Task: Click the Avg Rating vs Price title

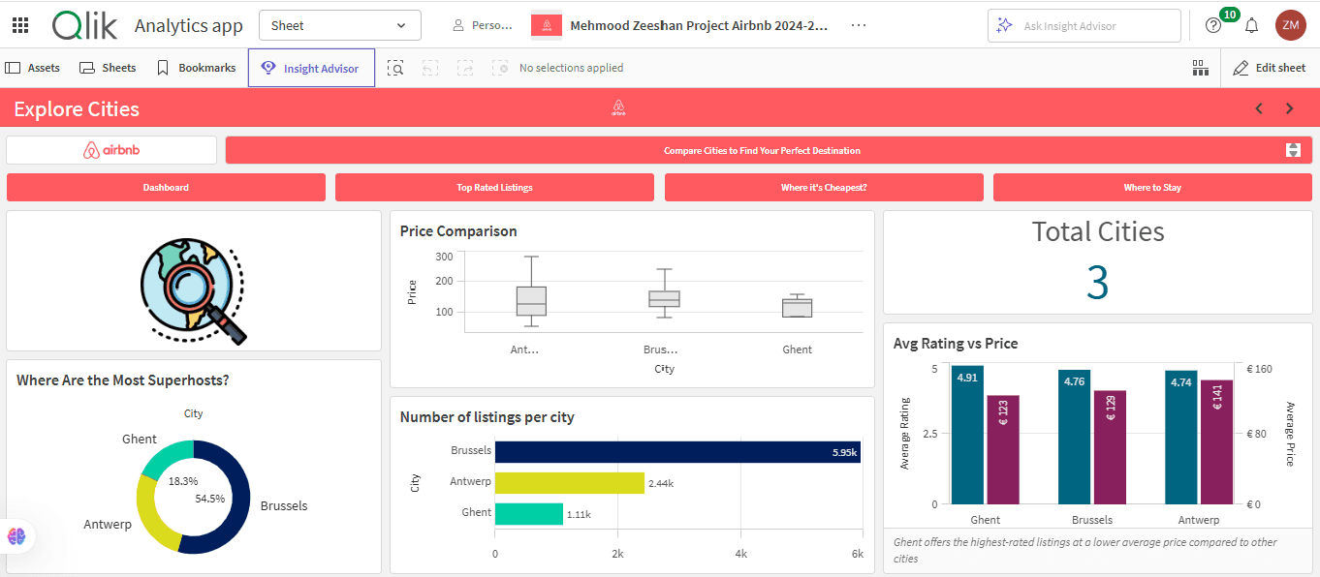Action: (956, 344)
